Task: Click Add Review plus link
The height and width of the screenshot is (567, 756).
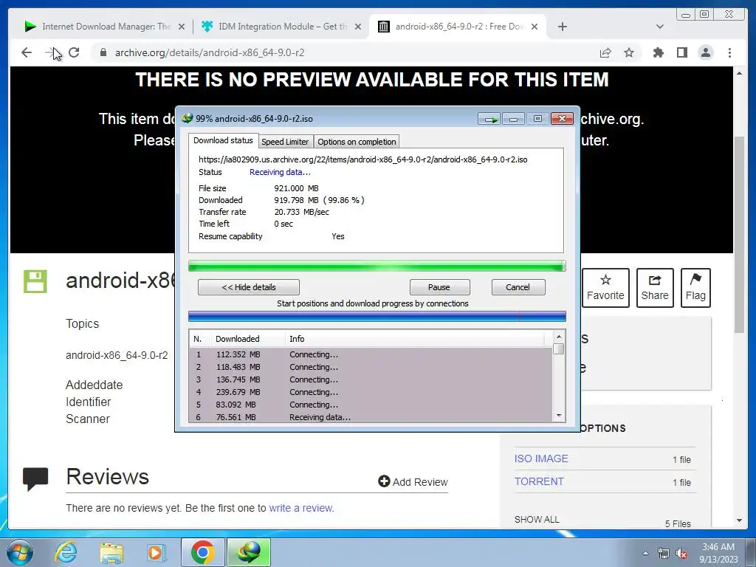Action: [413, 481]
